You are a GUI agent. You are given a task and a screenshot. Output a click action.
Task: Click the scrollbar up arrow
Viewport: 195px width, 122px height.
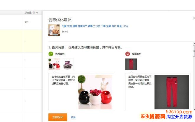tap(194, 44)
